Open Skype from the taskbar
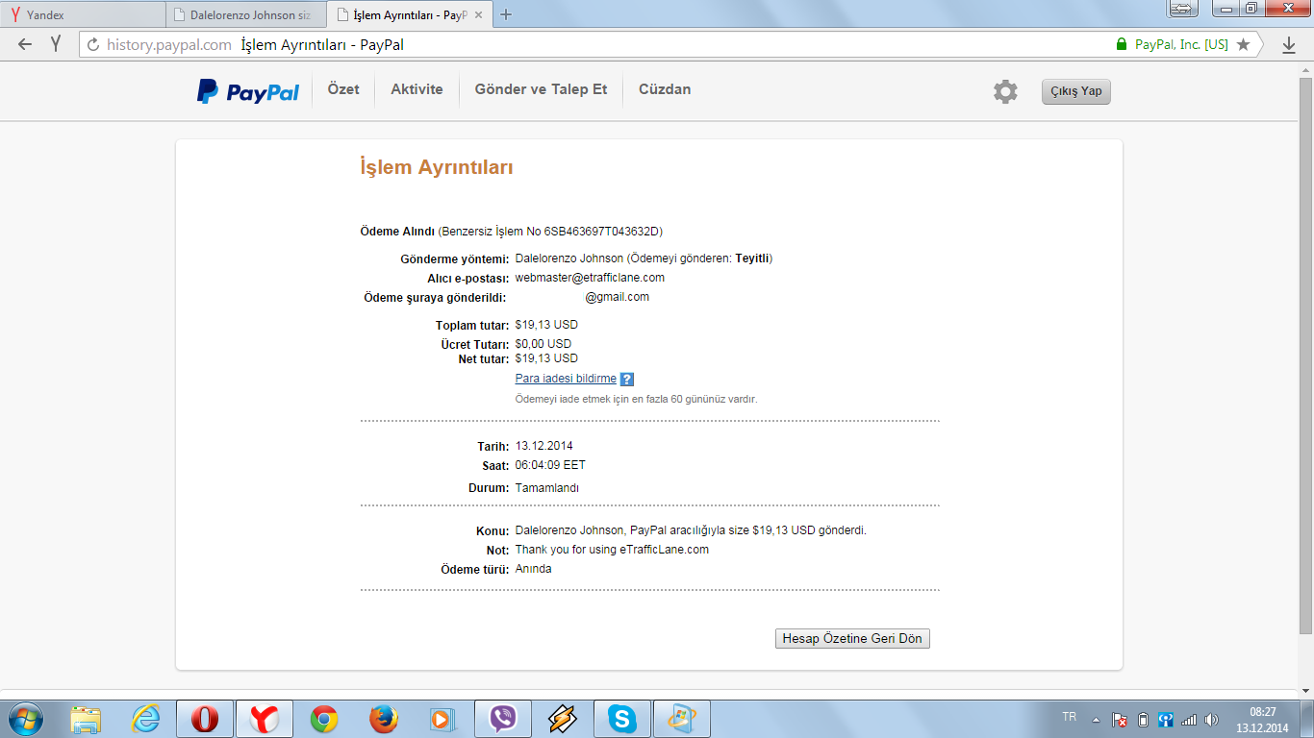1314x738 pixels. pyautogui.click(x=622, y=719)
